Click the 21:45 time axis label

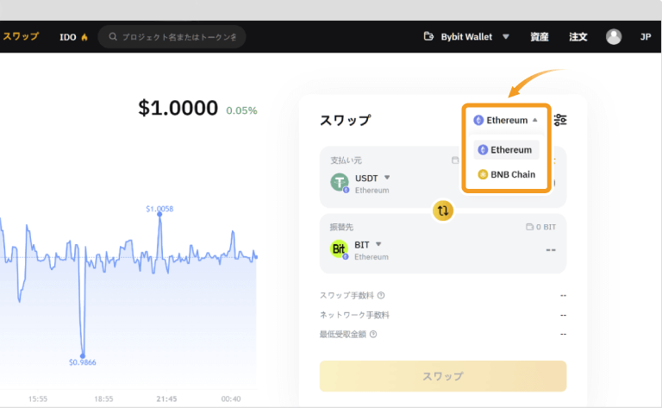tap(166, 399)
